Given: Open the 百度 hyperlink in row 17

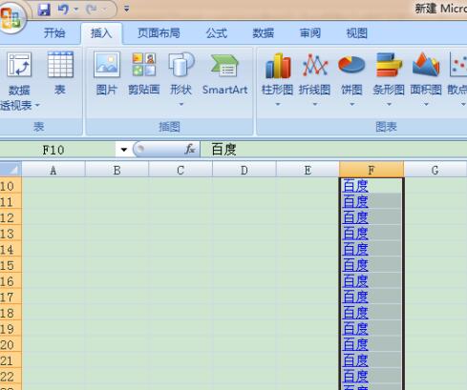Looking at the screenshot, I should (x=355, y=297).
